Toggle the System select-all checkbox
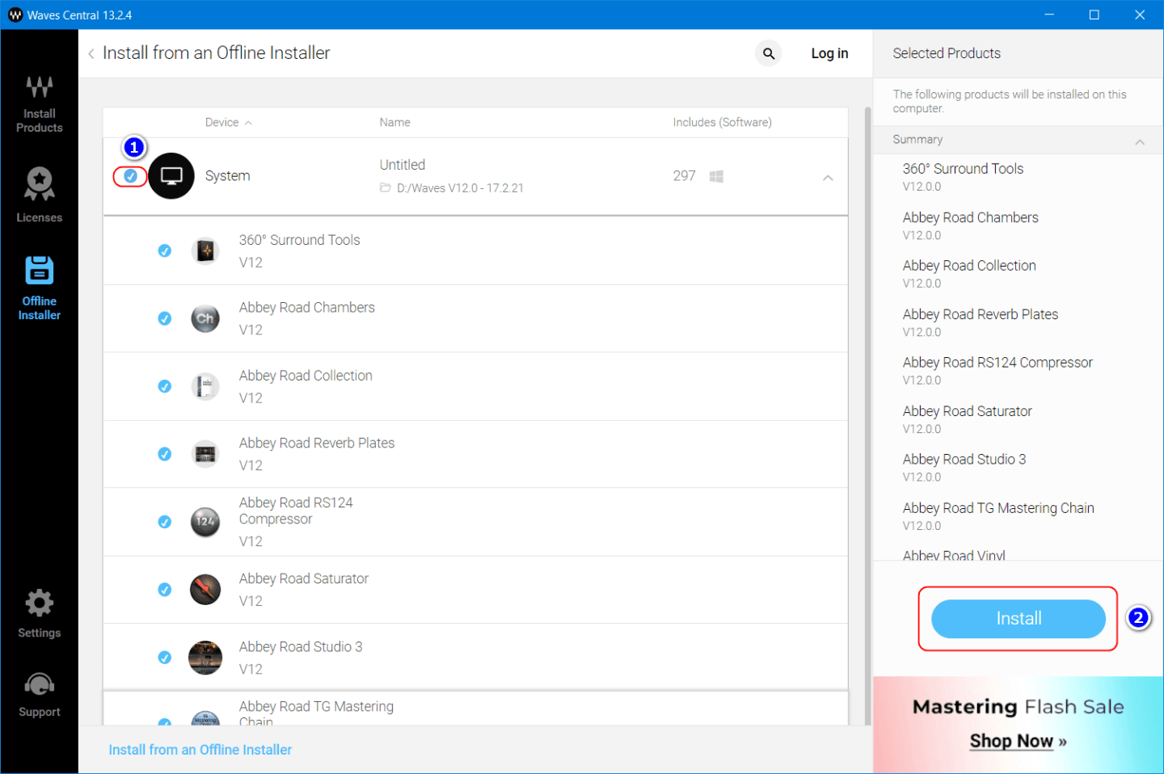1164x774 pixels. pos(130,176)
